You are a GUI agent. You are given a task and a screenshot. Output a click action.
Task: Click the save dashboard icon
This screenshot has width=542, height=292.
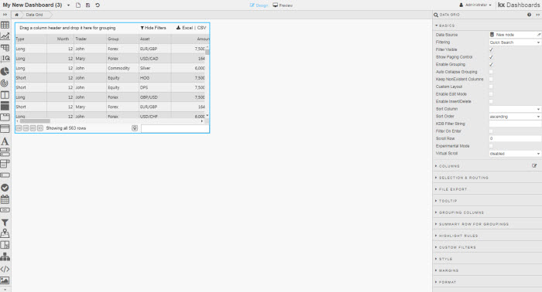(x=87, y=5)
